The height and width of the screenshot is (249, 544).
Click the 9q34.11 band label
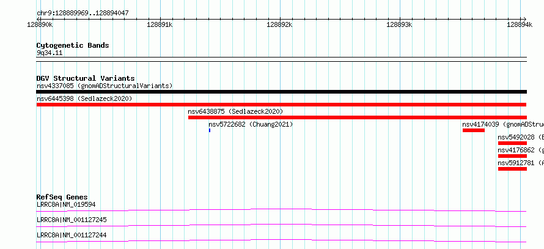click(50, 53)
